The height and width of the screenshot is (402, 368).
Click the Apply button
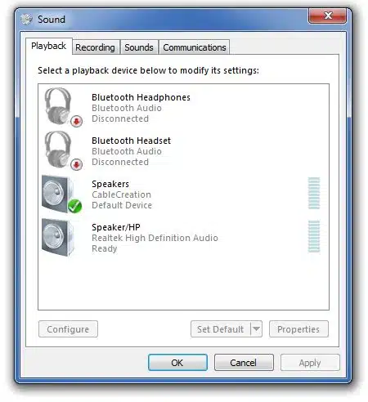(x=310, y=363)
